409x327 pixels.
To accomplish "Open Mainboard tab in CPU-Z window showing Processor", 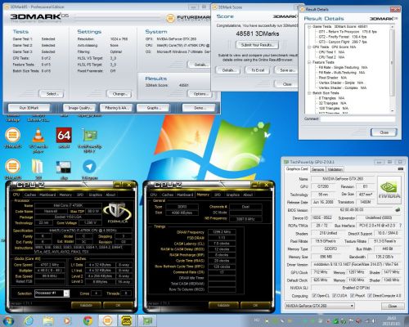I will point(47,195).
